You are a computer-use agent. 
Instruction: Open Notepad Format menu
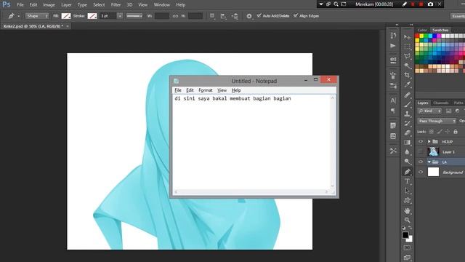[x=206, y=90]
